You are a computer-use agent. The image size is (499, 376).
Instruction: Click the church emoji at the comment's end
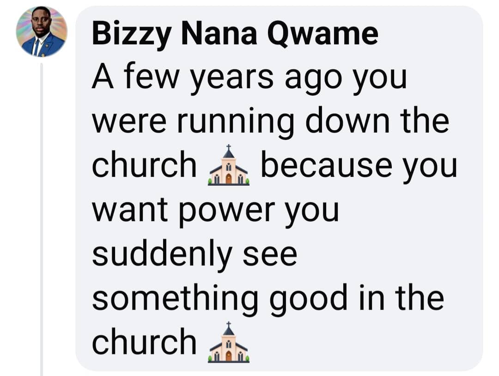229,342
